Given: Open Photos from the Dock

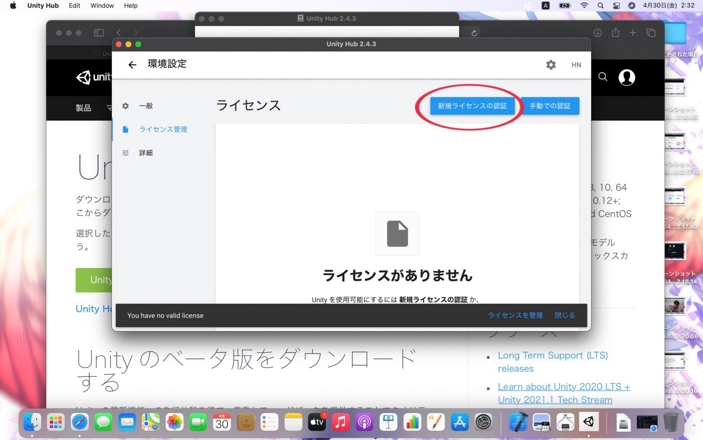Looking at the screenshot, I should click(x=174, y=422).
